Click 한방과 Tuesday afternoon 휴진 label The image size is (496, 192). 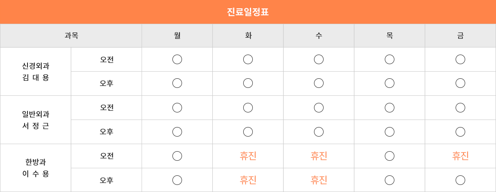tap(248, 180)
